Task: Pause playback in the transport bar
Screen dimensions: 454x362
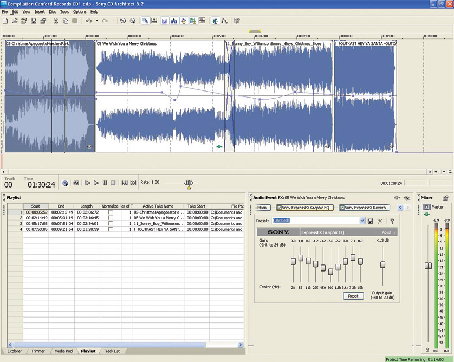Action: [105, 183]
